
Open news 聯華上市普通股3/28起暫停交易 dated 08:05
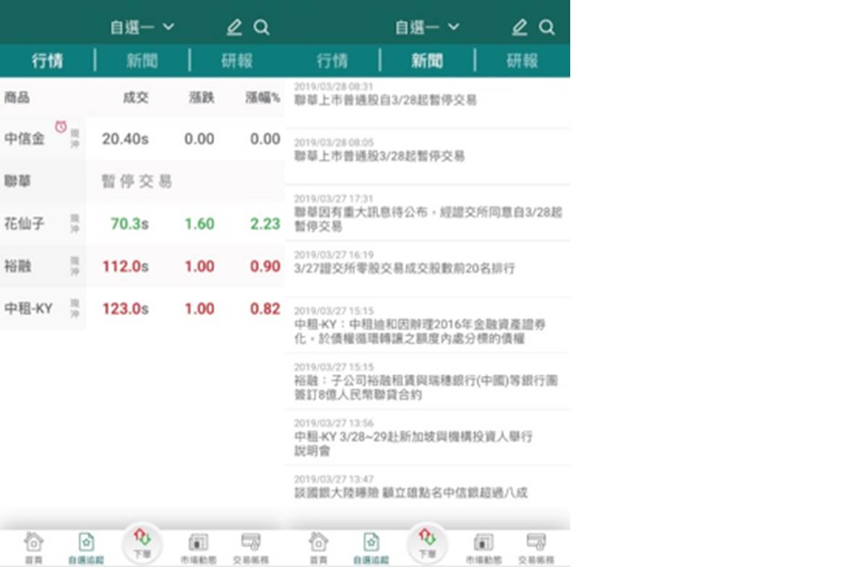click(x=427, y=157)
